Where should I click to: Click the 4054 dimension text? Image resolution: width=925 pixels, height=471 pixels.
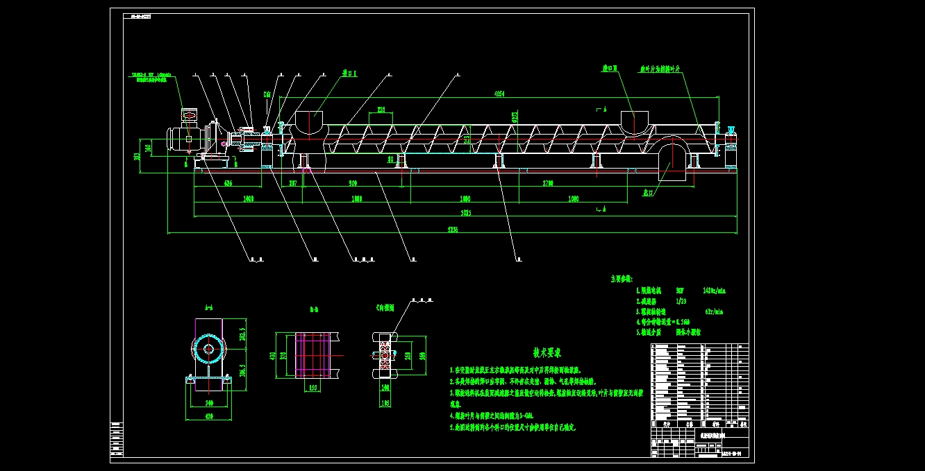[499, 93]
